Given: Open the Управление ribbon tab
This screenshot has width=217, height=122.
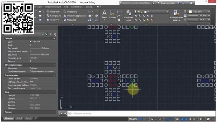Looking at the screenshot, I should tap(77, 7).
